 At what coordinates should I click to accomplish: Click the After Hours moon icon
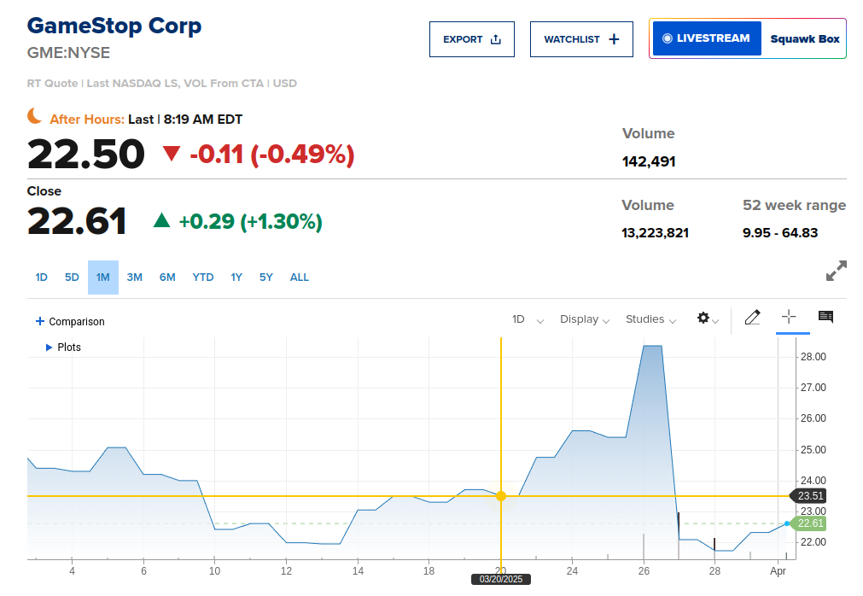[x=35, y=116]
